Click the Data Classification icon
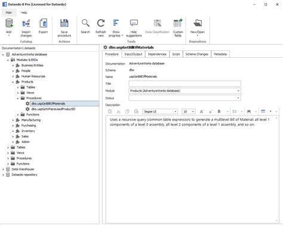 [x=157, y=23]
